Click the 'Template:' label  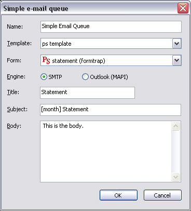pos(19,43)
